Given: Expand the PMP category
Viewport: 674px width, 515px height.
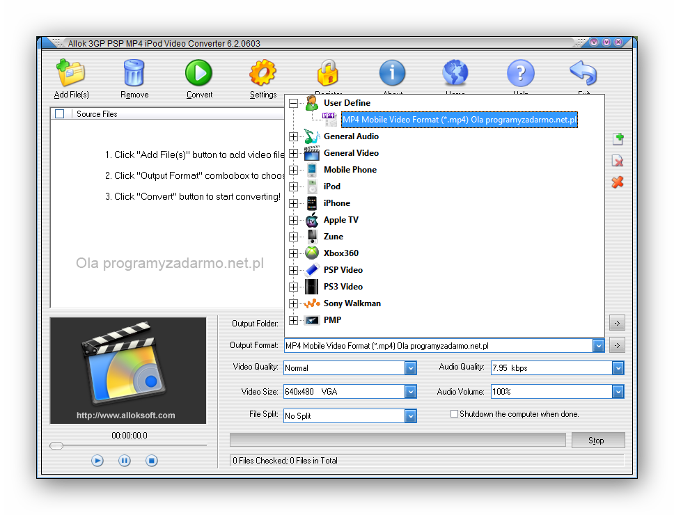Looking at the screenshot, I should coord(294,320).
